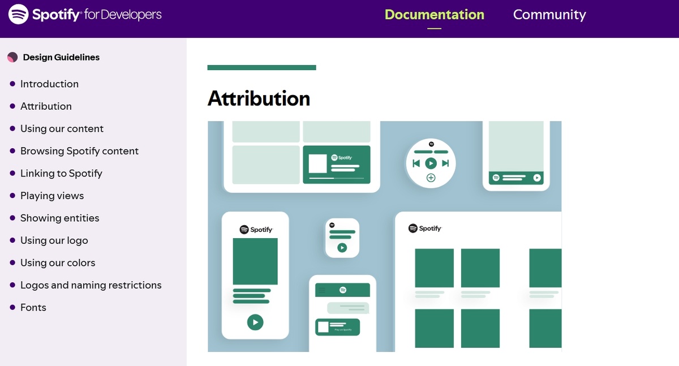
Task: Navigate to Browsing Spotify content
Action: tap(79, 151)
